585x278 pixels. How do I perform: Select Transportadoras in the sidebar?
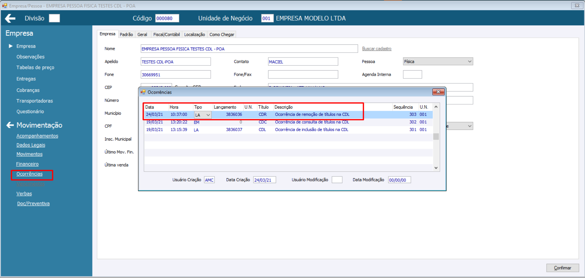(x=35, y=101)
